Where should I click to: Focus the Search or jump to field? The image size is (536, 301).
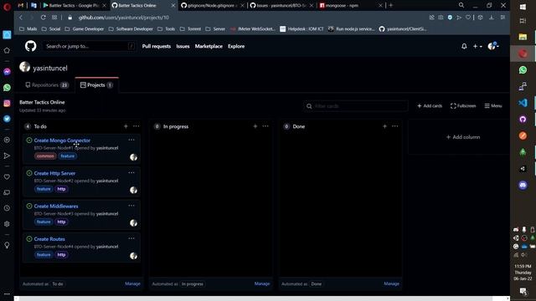89,46
